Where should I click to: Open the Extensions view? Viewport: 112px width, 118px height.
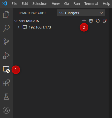point(6,83)
